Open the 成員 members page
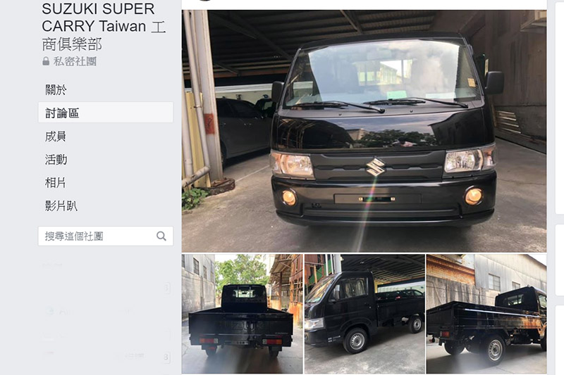This screenshot has height=375, width=564. (x=56, y=136)
